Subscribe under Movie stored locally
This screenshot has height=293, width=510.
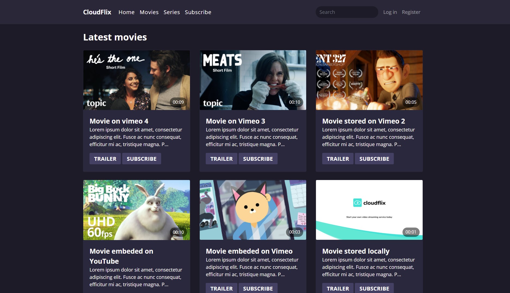374,288
